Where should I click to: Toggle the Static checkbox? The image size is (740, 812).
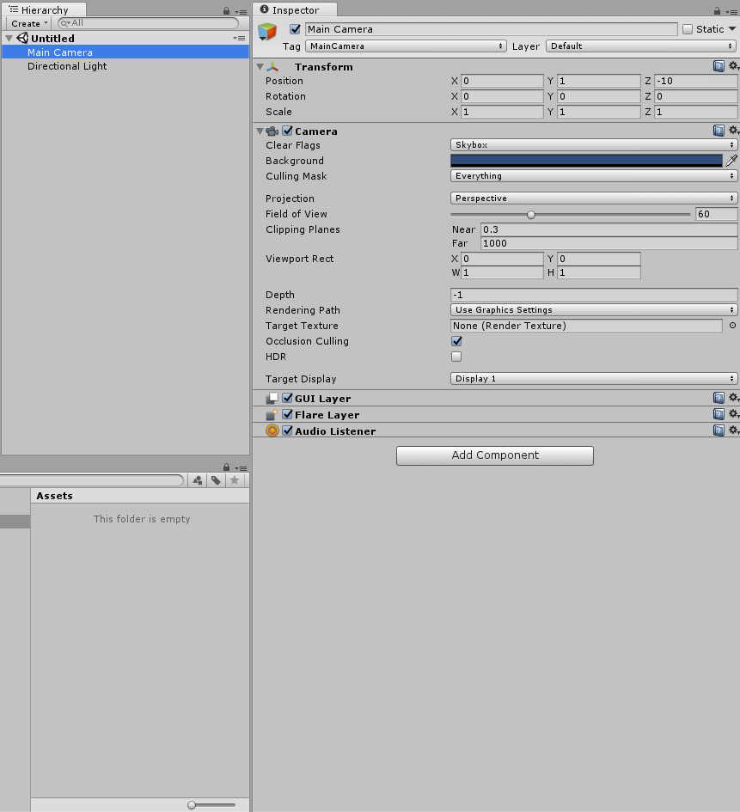pos(688,29)
